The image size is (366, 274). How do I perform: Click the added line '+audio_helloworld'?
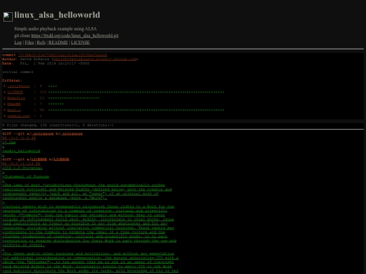(21, 151)
